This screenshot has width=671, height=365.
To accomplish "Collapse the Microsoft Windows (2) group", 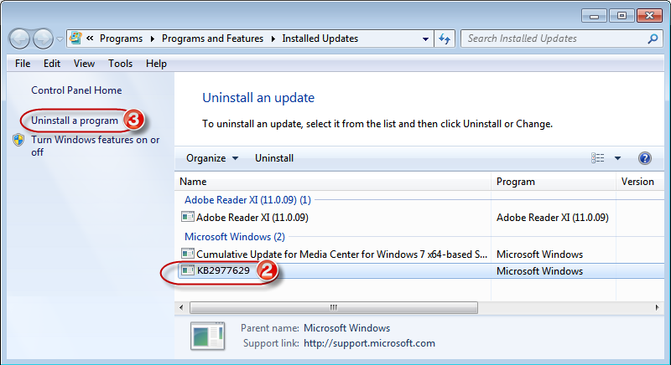I will (x=235, y=237).
